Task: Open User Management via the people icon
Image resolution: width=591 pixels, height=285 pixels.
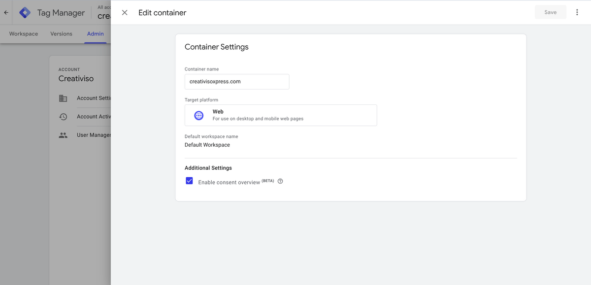Action: (x=63, y=134)
